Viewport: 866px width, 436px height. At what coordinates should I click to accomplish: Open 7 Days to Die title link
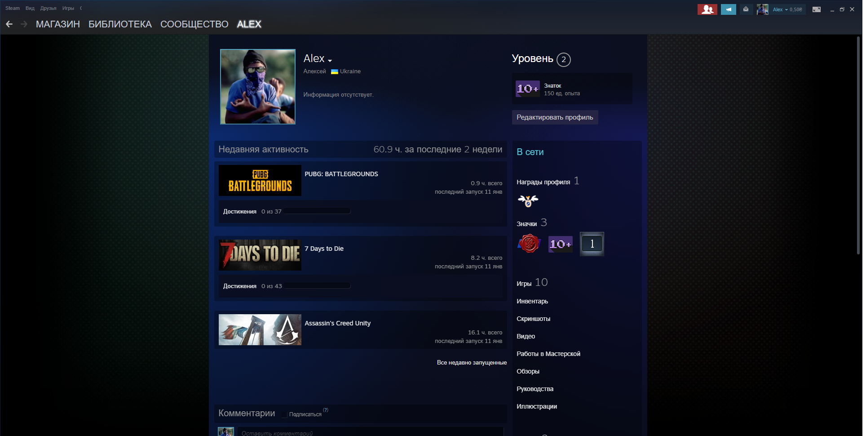(324, 249)
